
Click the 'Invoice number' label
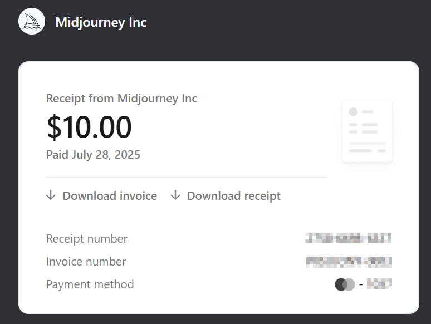coord(86,262)
